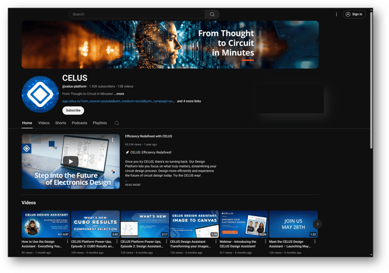Click the channel banner 'From Thought to Circuit'
389x273 pixels.
click(170, 45)
